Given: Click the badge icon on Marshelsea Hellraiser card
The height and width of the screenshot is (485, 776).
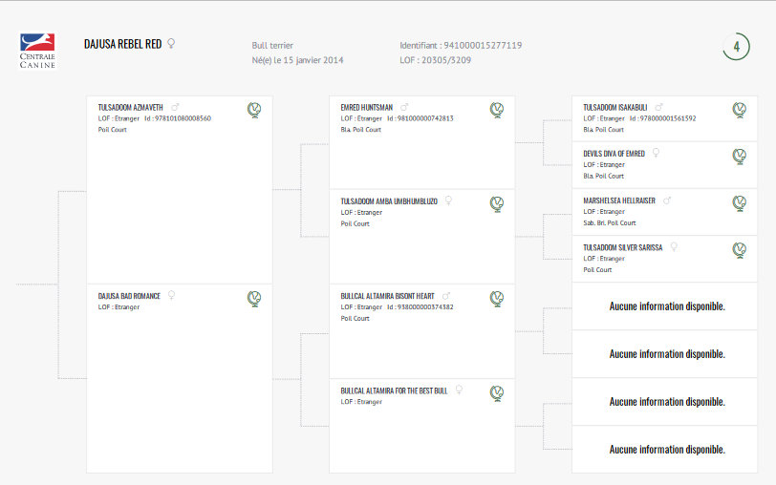Looking at the screenshot, I should click(740, 203).
